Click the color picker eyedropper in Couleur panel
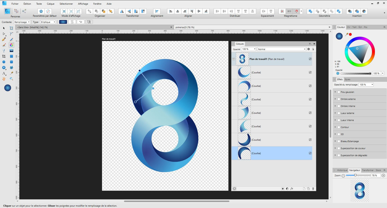The width and height of the screenshot is (387, 208). 346,34
